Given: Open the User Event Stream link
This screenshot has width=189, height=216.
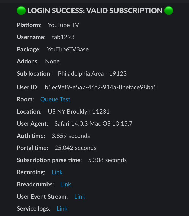Looking at the screenshot, I should 80,197.
